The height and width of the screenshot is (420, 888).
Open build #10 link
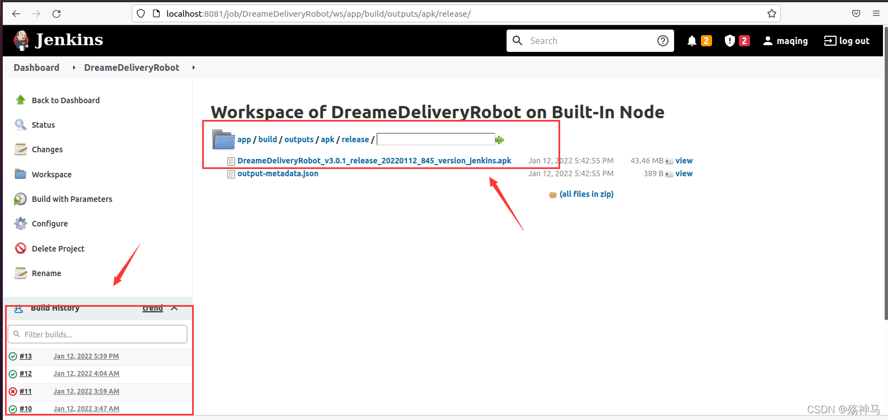pyautogui.click(x=26, y=409)
